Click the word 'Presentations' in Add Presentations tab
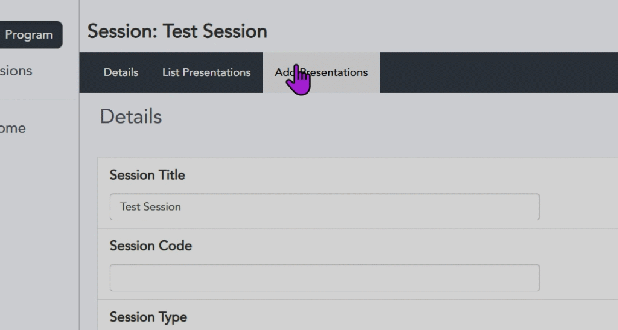This screenshot has height=330, width=618. [337, 72]
